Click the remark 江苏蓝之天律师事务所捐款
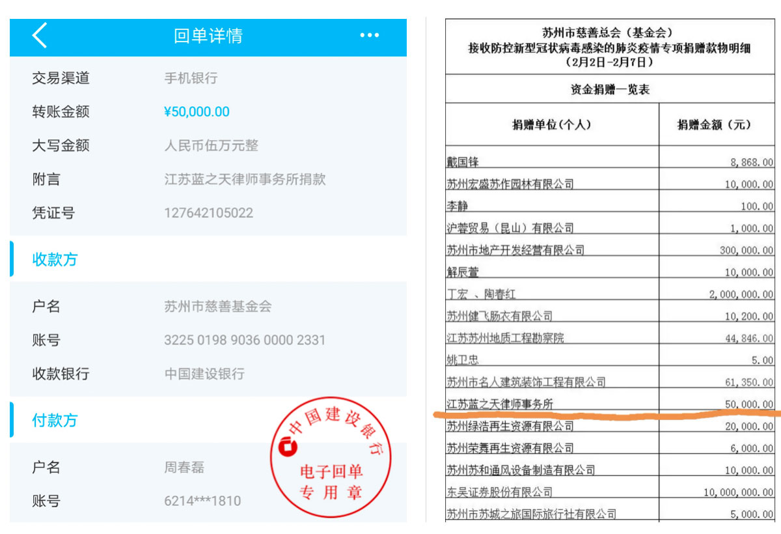The width and height of the screenshot is (781, 534). (x=245, y=179)
